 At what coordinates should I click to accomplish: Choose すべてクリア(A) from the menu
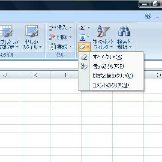(x=111, y=57)
